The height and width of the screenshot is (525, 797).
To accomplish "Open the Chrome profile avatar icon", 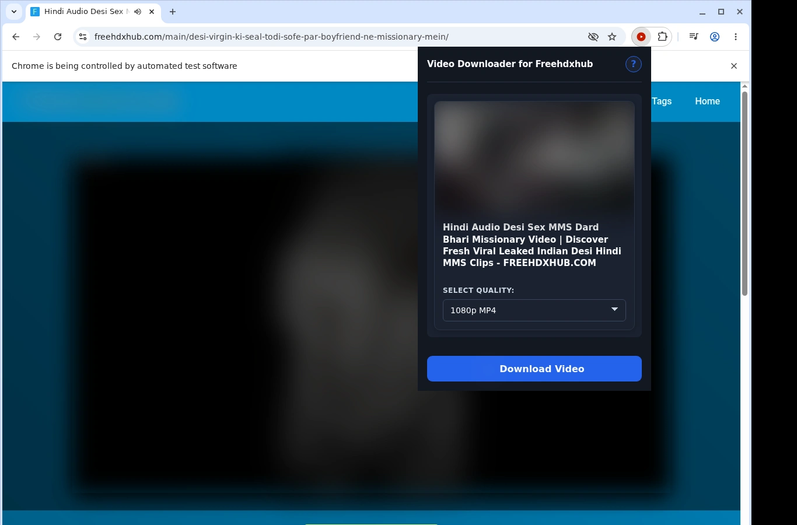I will pos(715,37).
